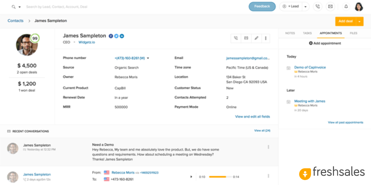The image size is (371, 185).
Task: Open the Meeting with James appointment
Action: click(310, 101)
